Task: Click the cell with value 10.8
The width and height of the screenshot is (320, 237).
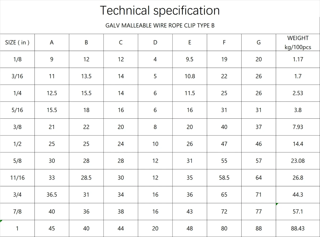Action: click(190, 76)
